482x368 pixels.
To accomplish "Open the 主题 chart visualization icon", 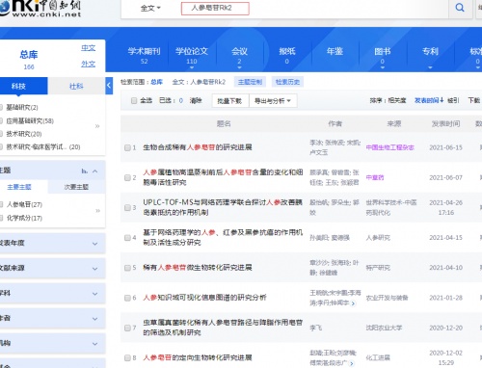I will (x=85, y=171).
